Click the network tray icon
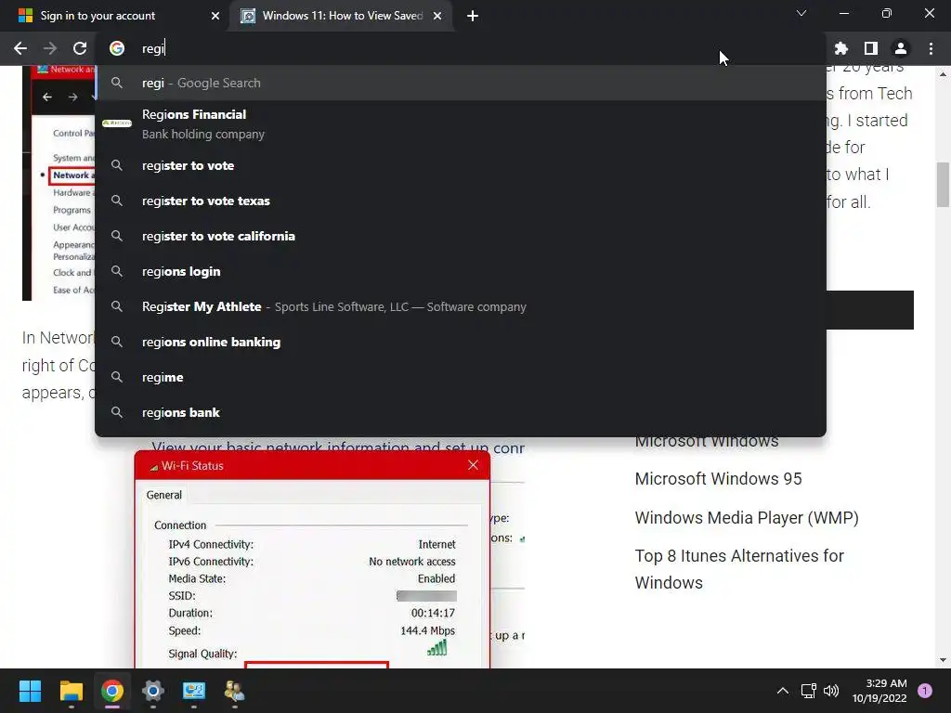The width and height of the screenshot is (951, 713). point(809,691)
